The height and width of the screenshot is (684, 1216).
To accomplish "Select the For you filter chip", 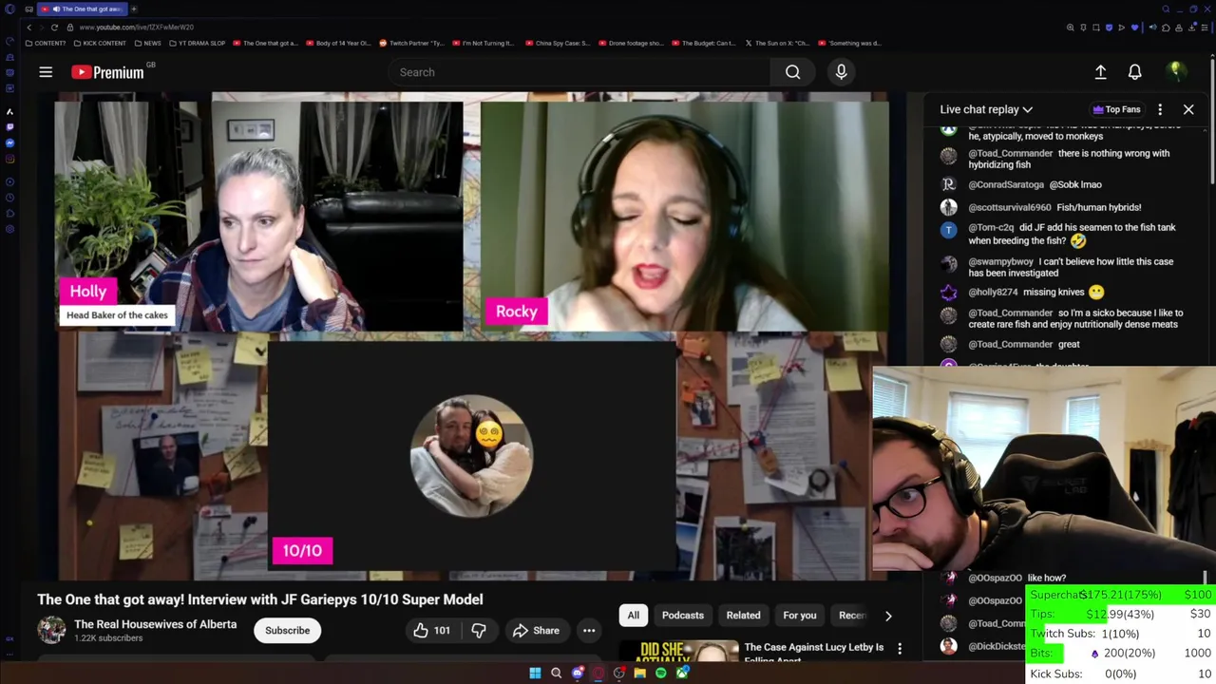I will (x=799, y=616).
